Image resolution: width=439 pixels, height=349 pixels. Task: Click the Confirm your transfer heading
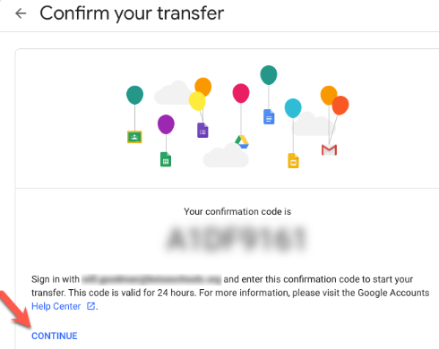click(132, 13)
